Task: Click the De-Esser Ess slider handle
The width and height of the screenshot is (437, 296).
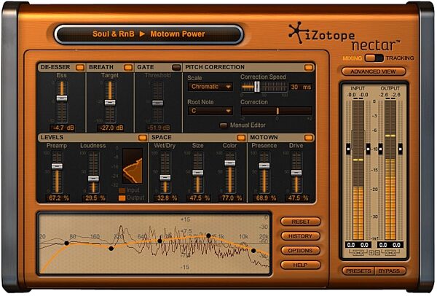Action: (x=62, y=98)
